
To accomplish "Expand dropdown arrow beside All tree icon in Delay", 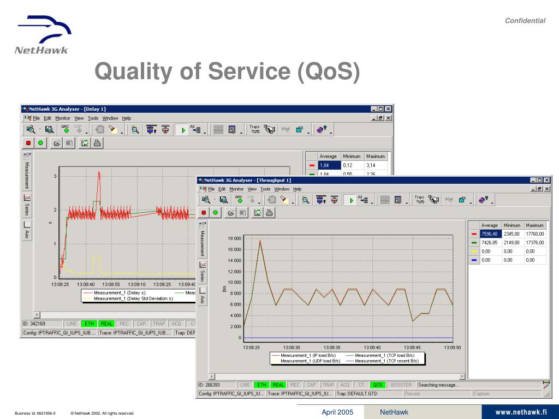I will [205, 132].
